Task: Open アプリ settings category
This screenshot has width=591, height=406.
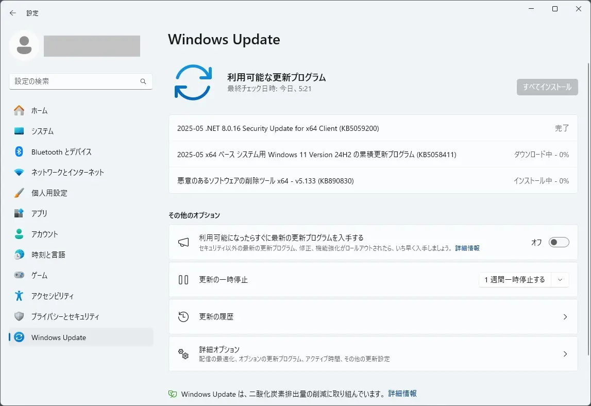Action: point(81,213)
